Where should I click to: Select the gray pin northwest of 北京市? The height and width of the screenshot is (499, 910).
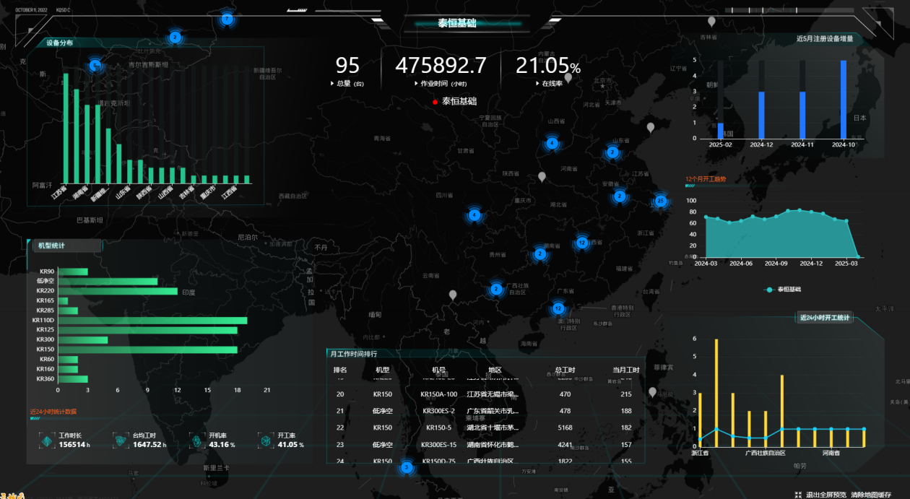pyautogui.click(x=568, y=78)
